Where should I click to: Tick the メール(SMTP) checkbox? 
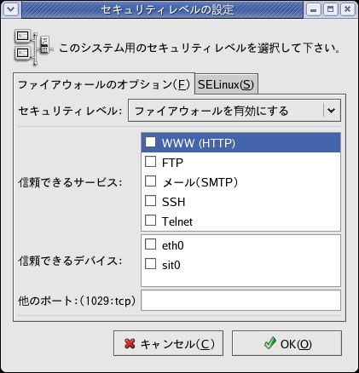tap(150, 181)
